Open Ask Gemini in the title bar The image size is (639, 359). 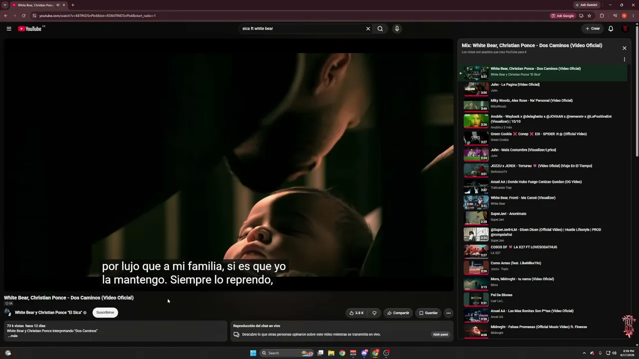586,5
